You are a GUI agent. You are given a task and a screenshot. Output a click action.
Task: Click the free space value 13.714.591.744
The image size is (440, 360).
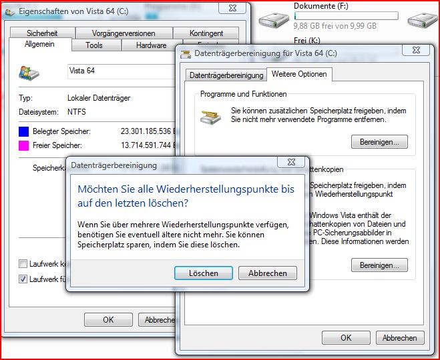pyautogui.click(x=146, y=145)
